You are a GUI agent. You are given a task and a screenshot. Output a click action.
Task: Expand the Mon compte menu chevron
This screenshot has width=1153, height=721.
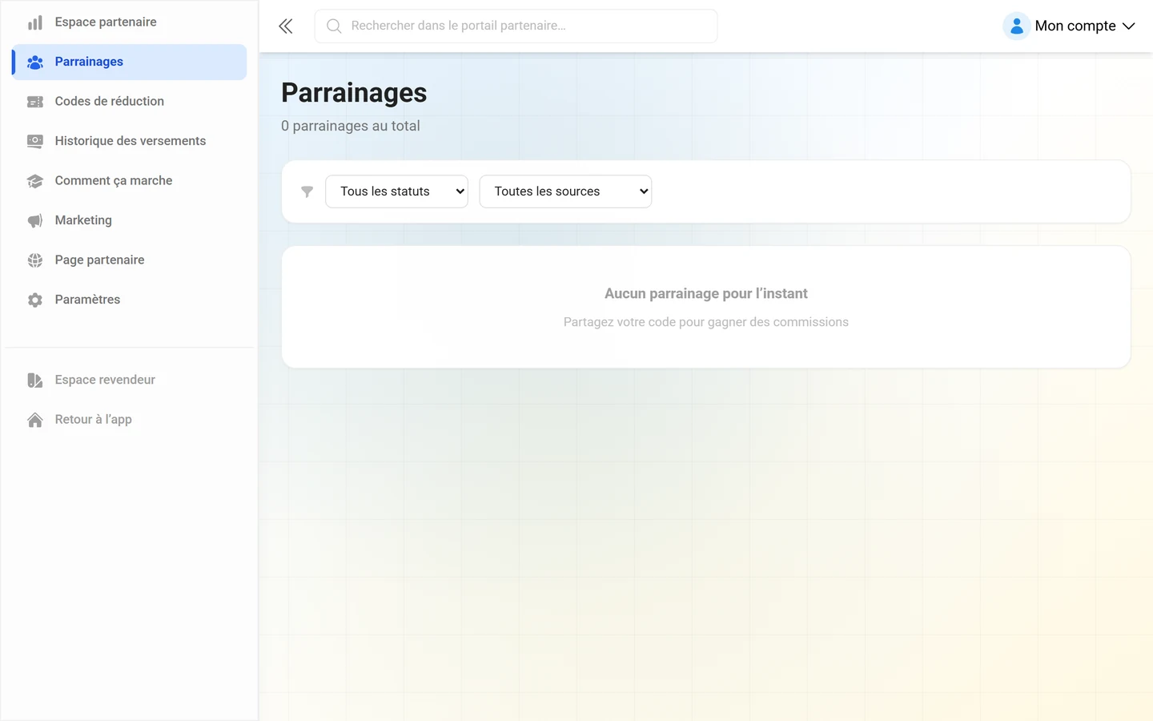pyautogui.click(x=1129, y=26)
